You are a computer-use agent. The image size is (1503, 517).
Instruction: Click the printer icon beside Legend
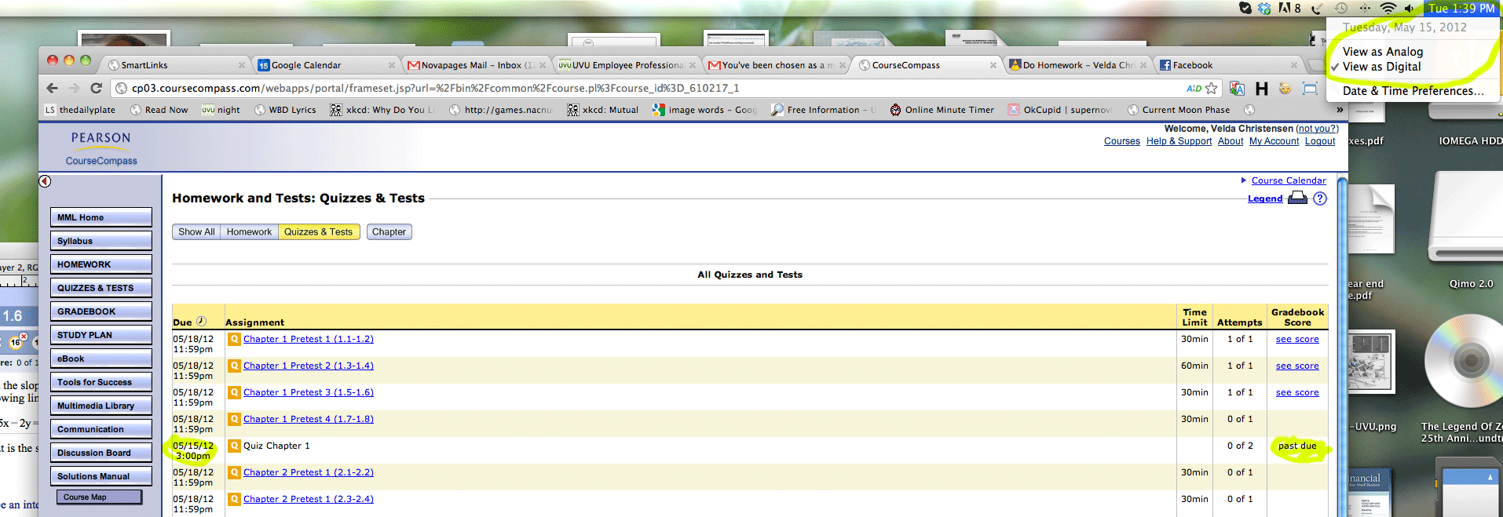click(x=1298, y=198)
